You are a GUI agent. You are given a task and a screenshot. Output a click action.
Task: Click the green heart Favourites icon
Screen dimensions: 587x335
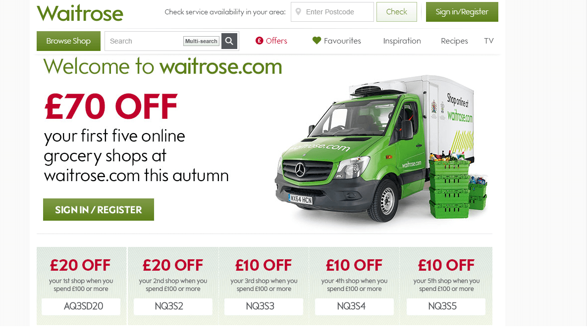(317, 41)
